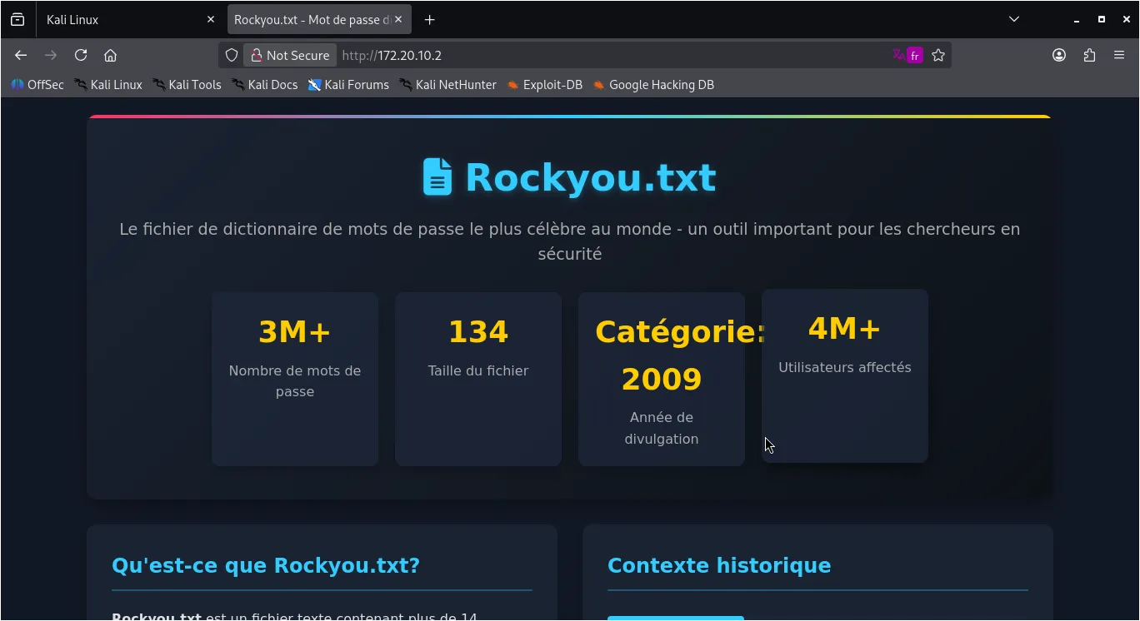
Task: Close the browser window
Action: point(1127,19)
